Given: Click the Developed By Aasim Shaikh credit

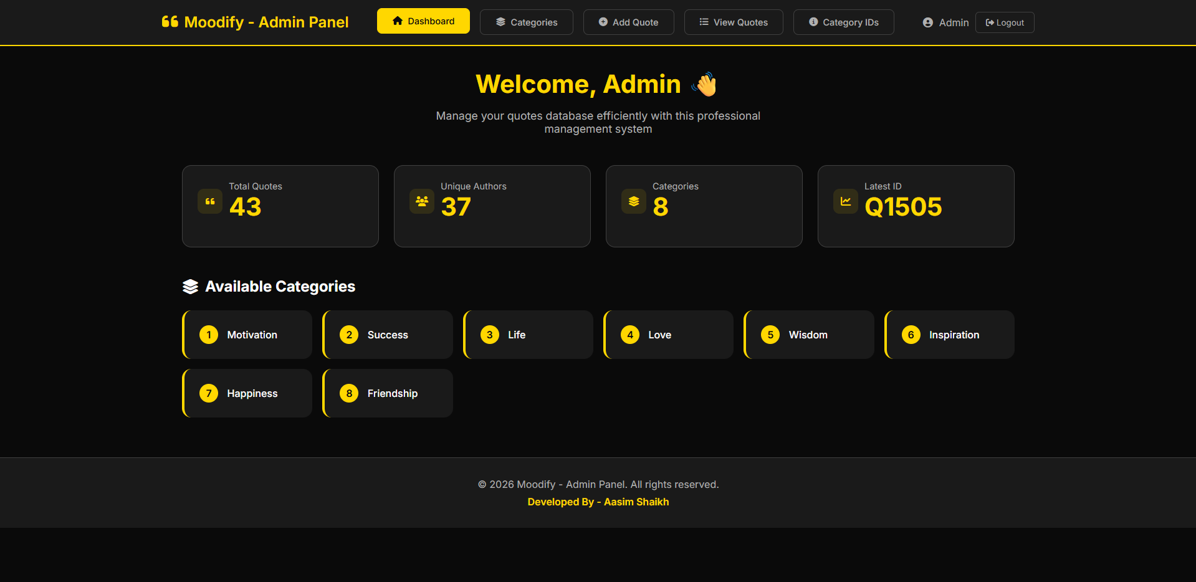Looking at the screenshot, I should 598,502.
